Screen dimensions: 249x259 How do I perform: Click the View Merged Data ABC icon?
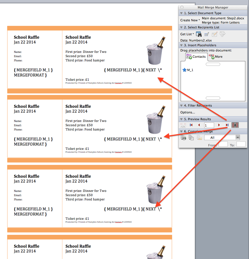183,125
